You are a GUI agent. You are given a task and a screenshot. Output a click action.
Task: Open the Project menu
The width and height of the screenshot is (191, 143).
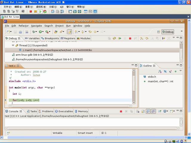point(59,26)
